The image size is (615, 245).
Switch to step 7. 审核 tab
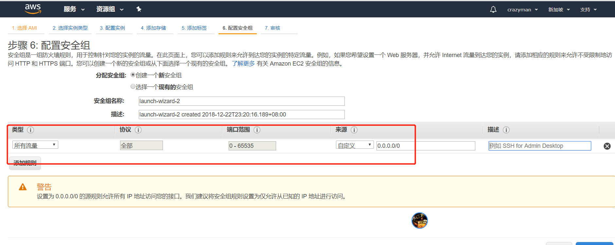pyautogui.click(x=272, y=28)
